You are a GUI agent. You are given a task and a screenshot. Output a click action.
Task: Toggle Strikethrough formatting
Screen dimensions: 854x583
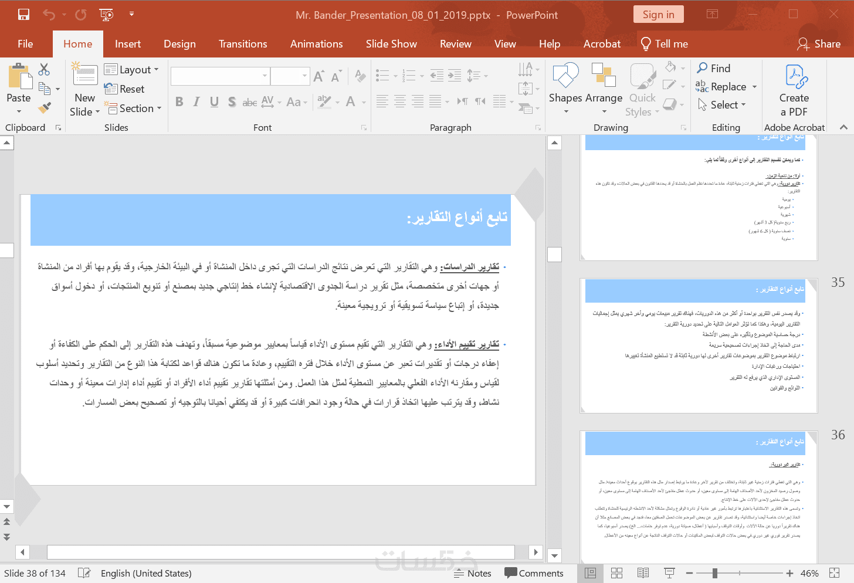tap(250, 102)
